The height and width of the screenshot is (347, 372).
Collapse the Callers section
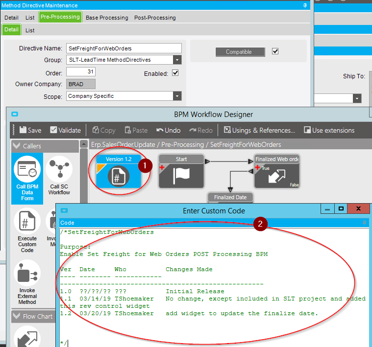point(17,146)
